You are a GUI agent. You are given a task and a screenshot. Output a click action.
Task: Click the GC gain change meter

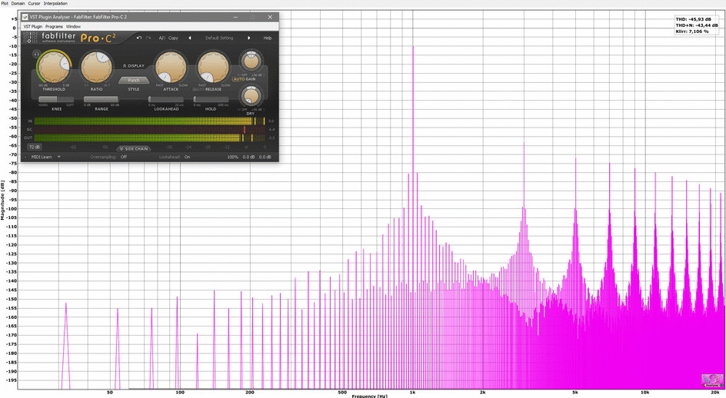pos(149,130)
